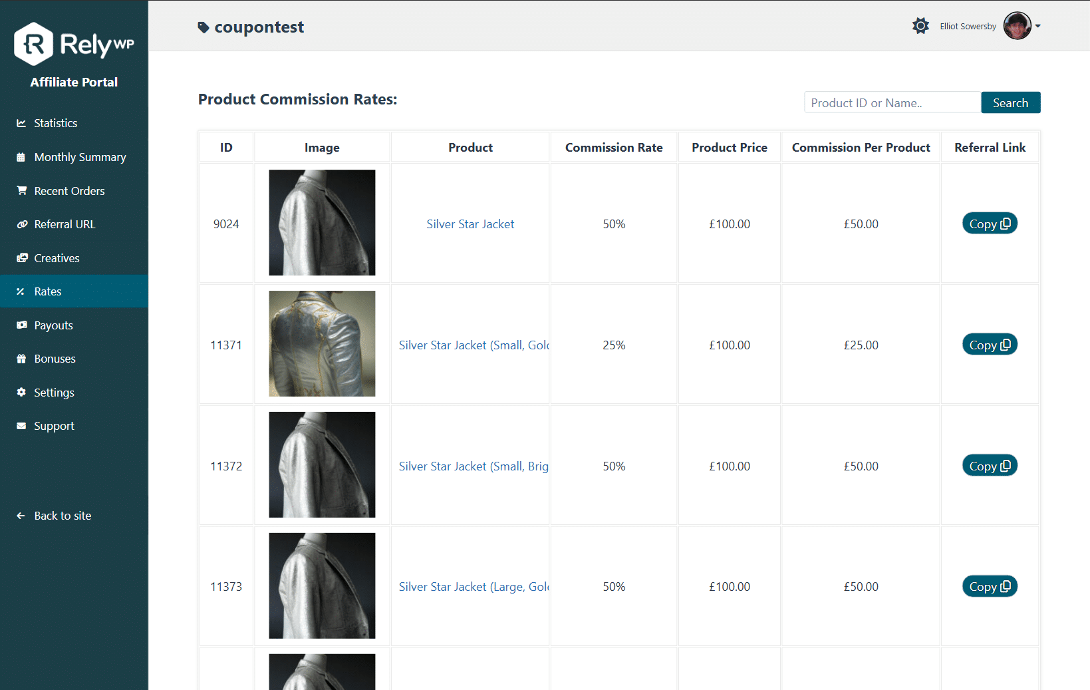The height and width of the screenshot is (690, 1090).
Task: Click the Payouts money icon
Action: [22, 325]
